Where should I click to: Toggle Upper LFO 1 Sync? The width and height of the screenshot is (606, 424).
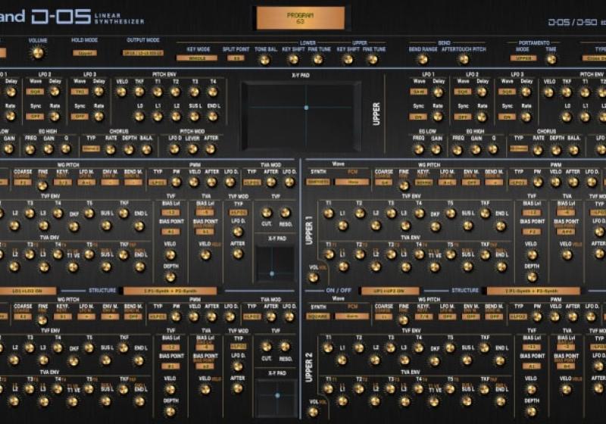click(x=418, y=117)
